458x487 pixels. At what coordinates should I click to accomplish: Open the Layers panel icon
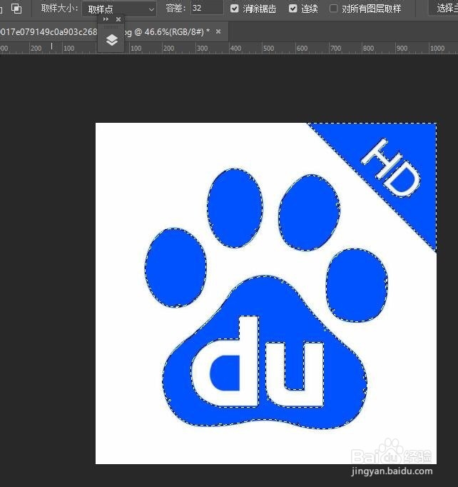112,41
